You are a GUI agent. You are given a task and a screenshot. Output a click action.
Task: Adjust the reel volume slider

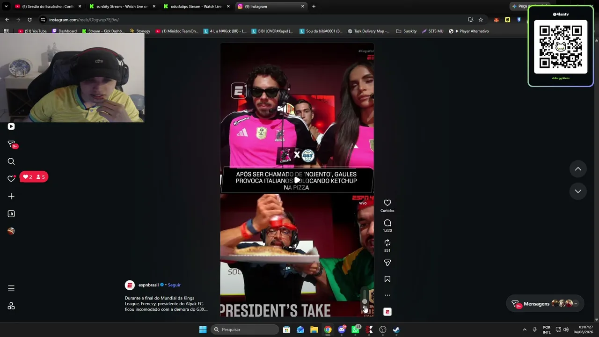click(365, 297)
